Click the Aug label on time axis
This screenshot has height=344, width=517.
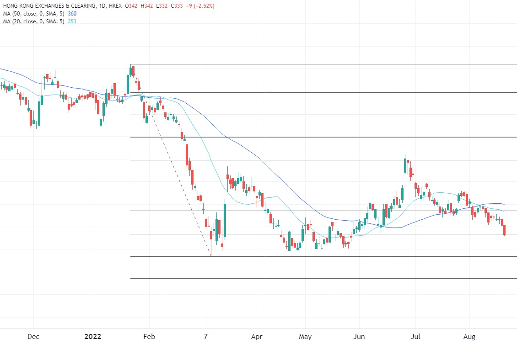point(470,337)
